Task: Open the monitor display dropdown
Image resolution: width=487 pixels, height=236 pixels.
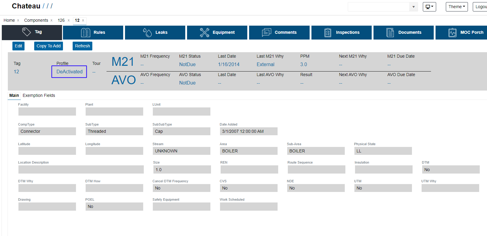Action: 429,7
